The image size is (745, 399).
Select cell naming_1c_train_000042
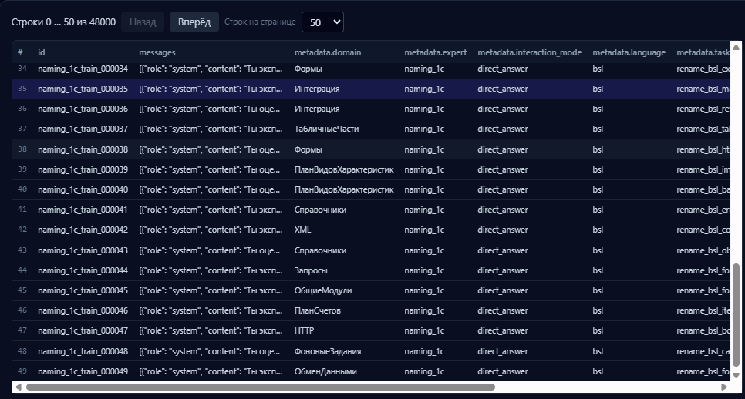(83, 230)
